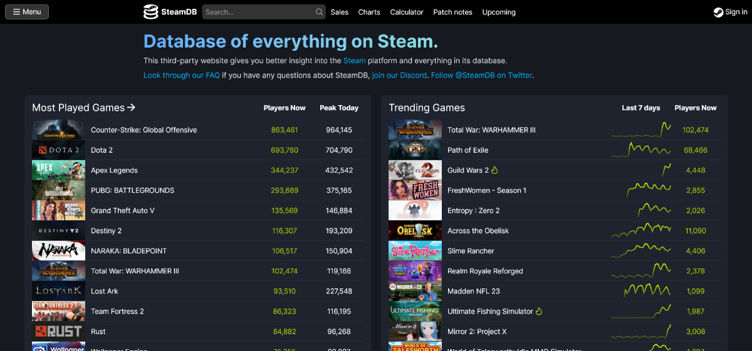
Task: Click the Rust game thumbnail
Action: click(58, 332)
